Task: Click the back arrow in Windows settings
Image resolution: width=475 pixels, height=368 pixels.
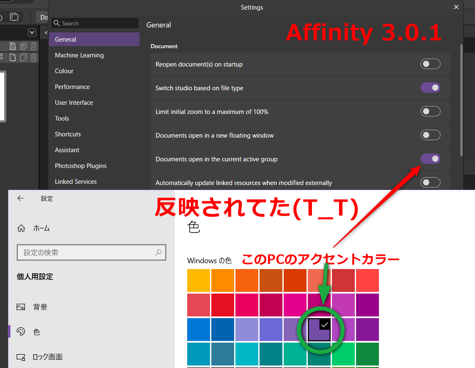Action: click(21, 199)
